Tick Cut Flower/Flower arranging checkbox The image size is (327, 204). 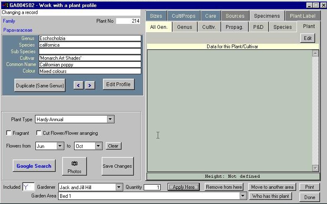[39, 133]
